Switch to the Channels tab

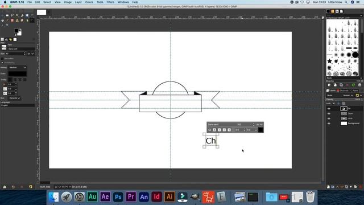click(342, 91)
